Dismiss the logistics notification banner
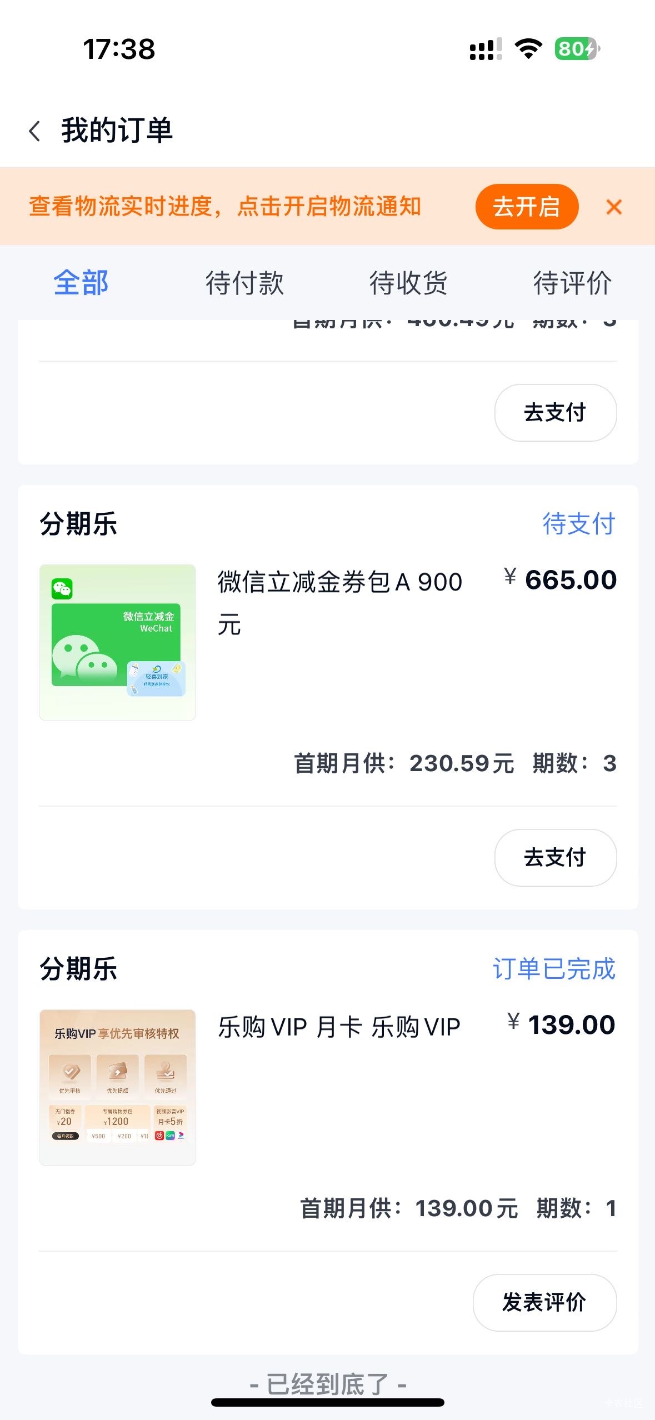The height and width of the screenshot is (1420, 655). [x=614, y=207]
